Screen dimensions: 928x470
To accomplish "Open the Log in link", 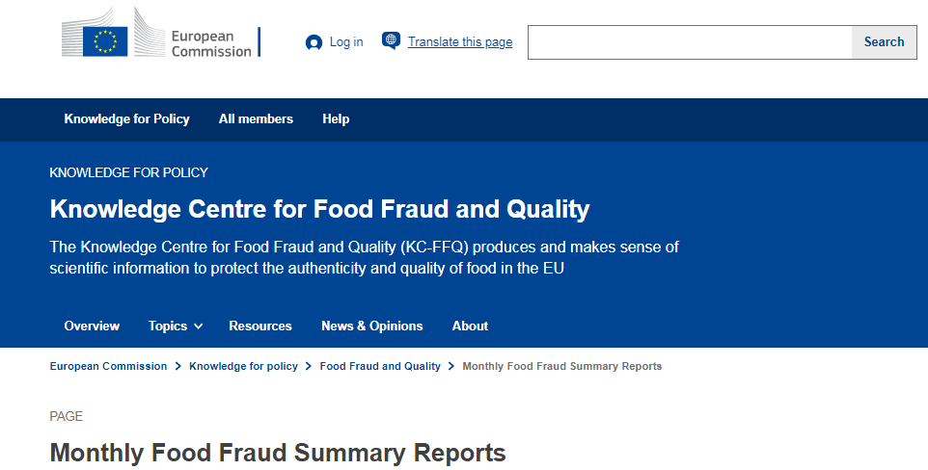I will [346, 42].
